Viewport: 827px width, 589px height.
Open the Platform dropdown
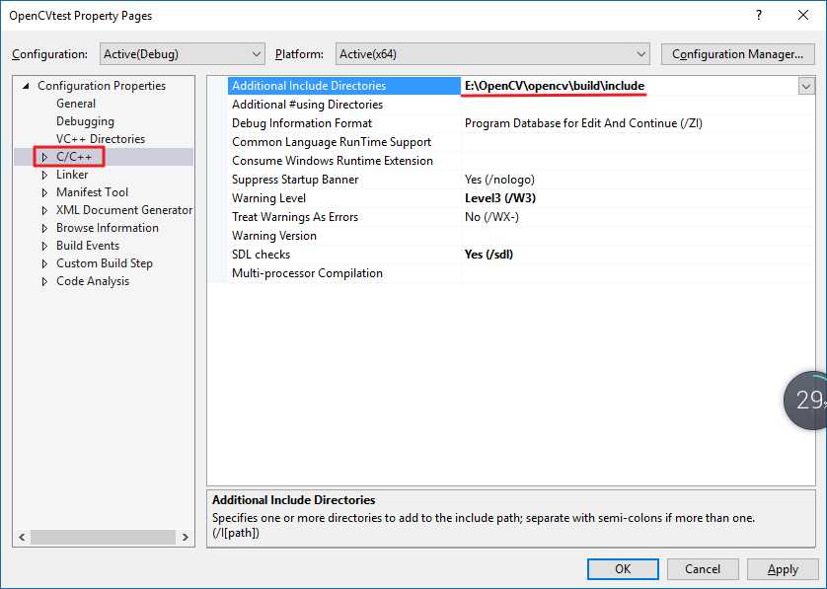point(492,54)
